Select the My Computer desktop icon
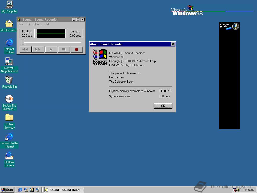257x193 pixels. [x=9, y=7]
